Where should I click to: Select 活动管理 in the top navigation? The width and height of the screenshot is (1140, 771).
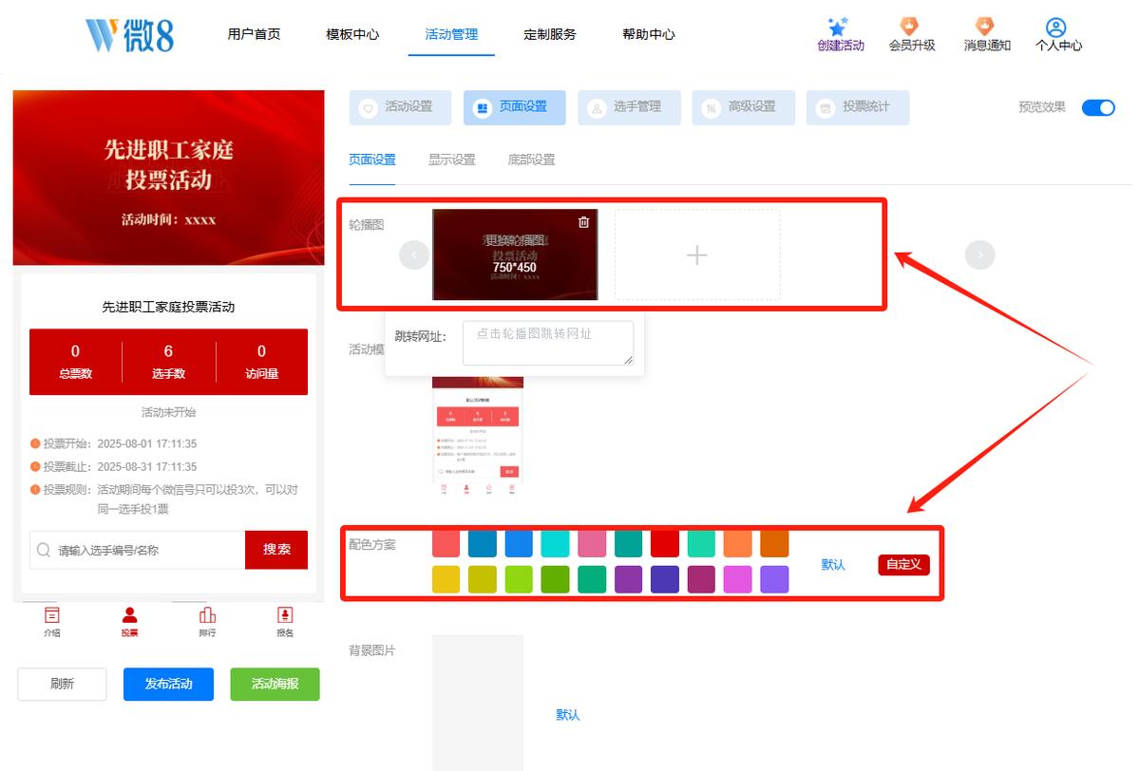point(451,34)
